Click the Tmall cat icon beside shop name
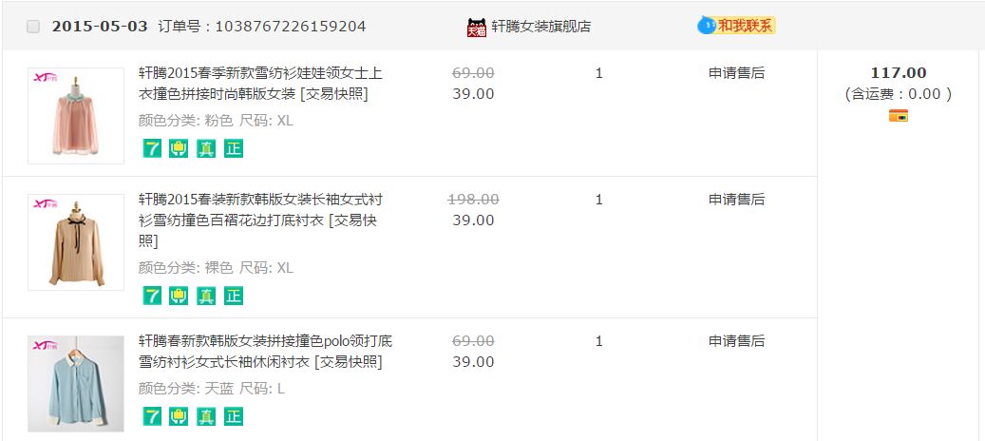The width and height of the screenshot is (985, 441). pyautogui.click(x=476, y=27)
